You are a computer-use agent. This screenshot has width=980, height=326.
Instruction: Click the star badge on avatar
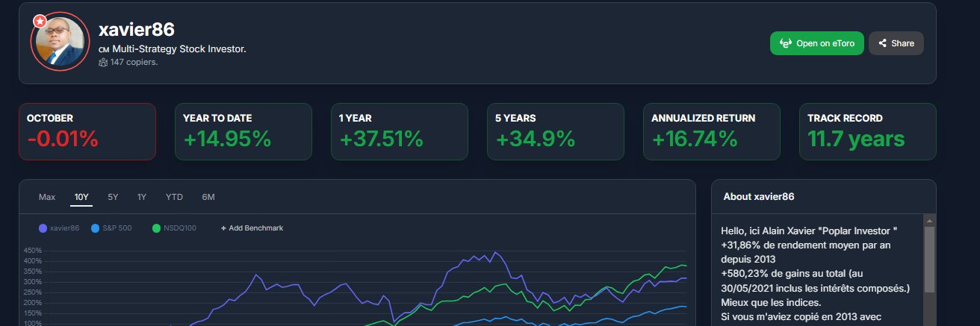tap(40, 21)
